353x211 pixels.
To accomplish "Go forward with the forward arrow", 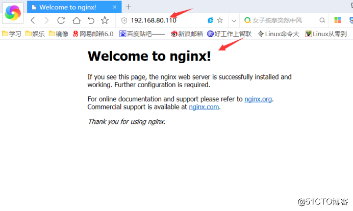I will click(46, 20).
